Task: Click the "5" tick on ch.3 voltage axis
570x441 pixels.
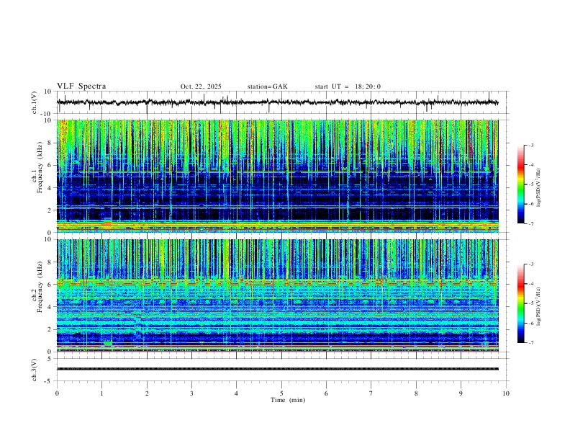Action: pyautogui.click(x=50, y=359)
